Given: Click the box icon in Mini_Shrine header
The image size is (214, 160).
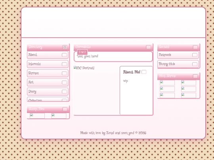Looking at the screenshot, I should [195, 76].
